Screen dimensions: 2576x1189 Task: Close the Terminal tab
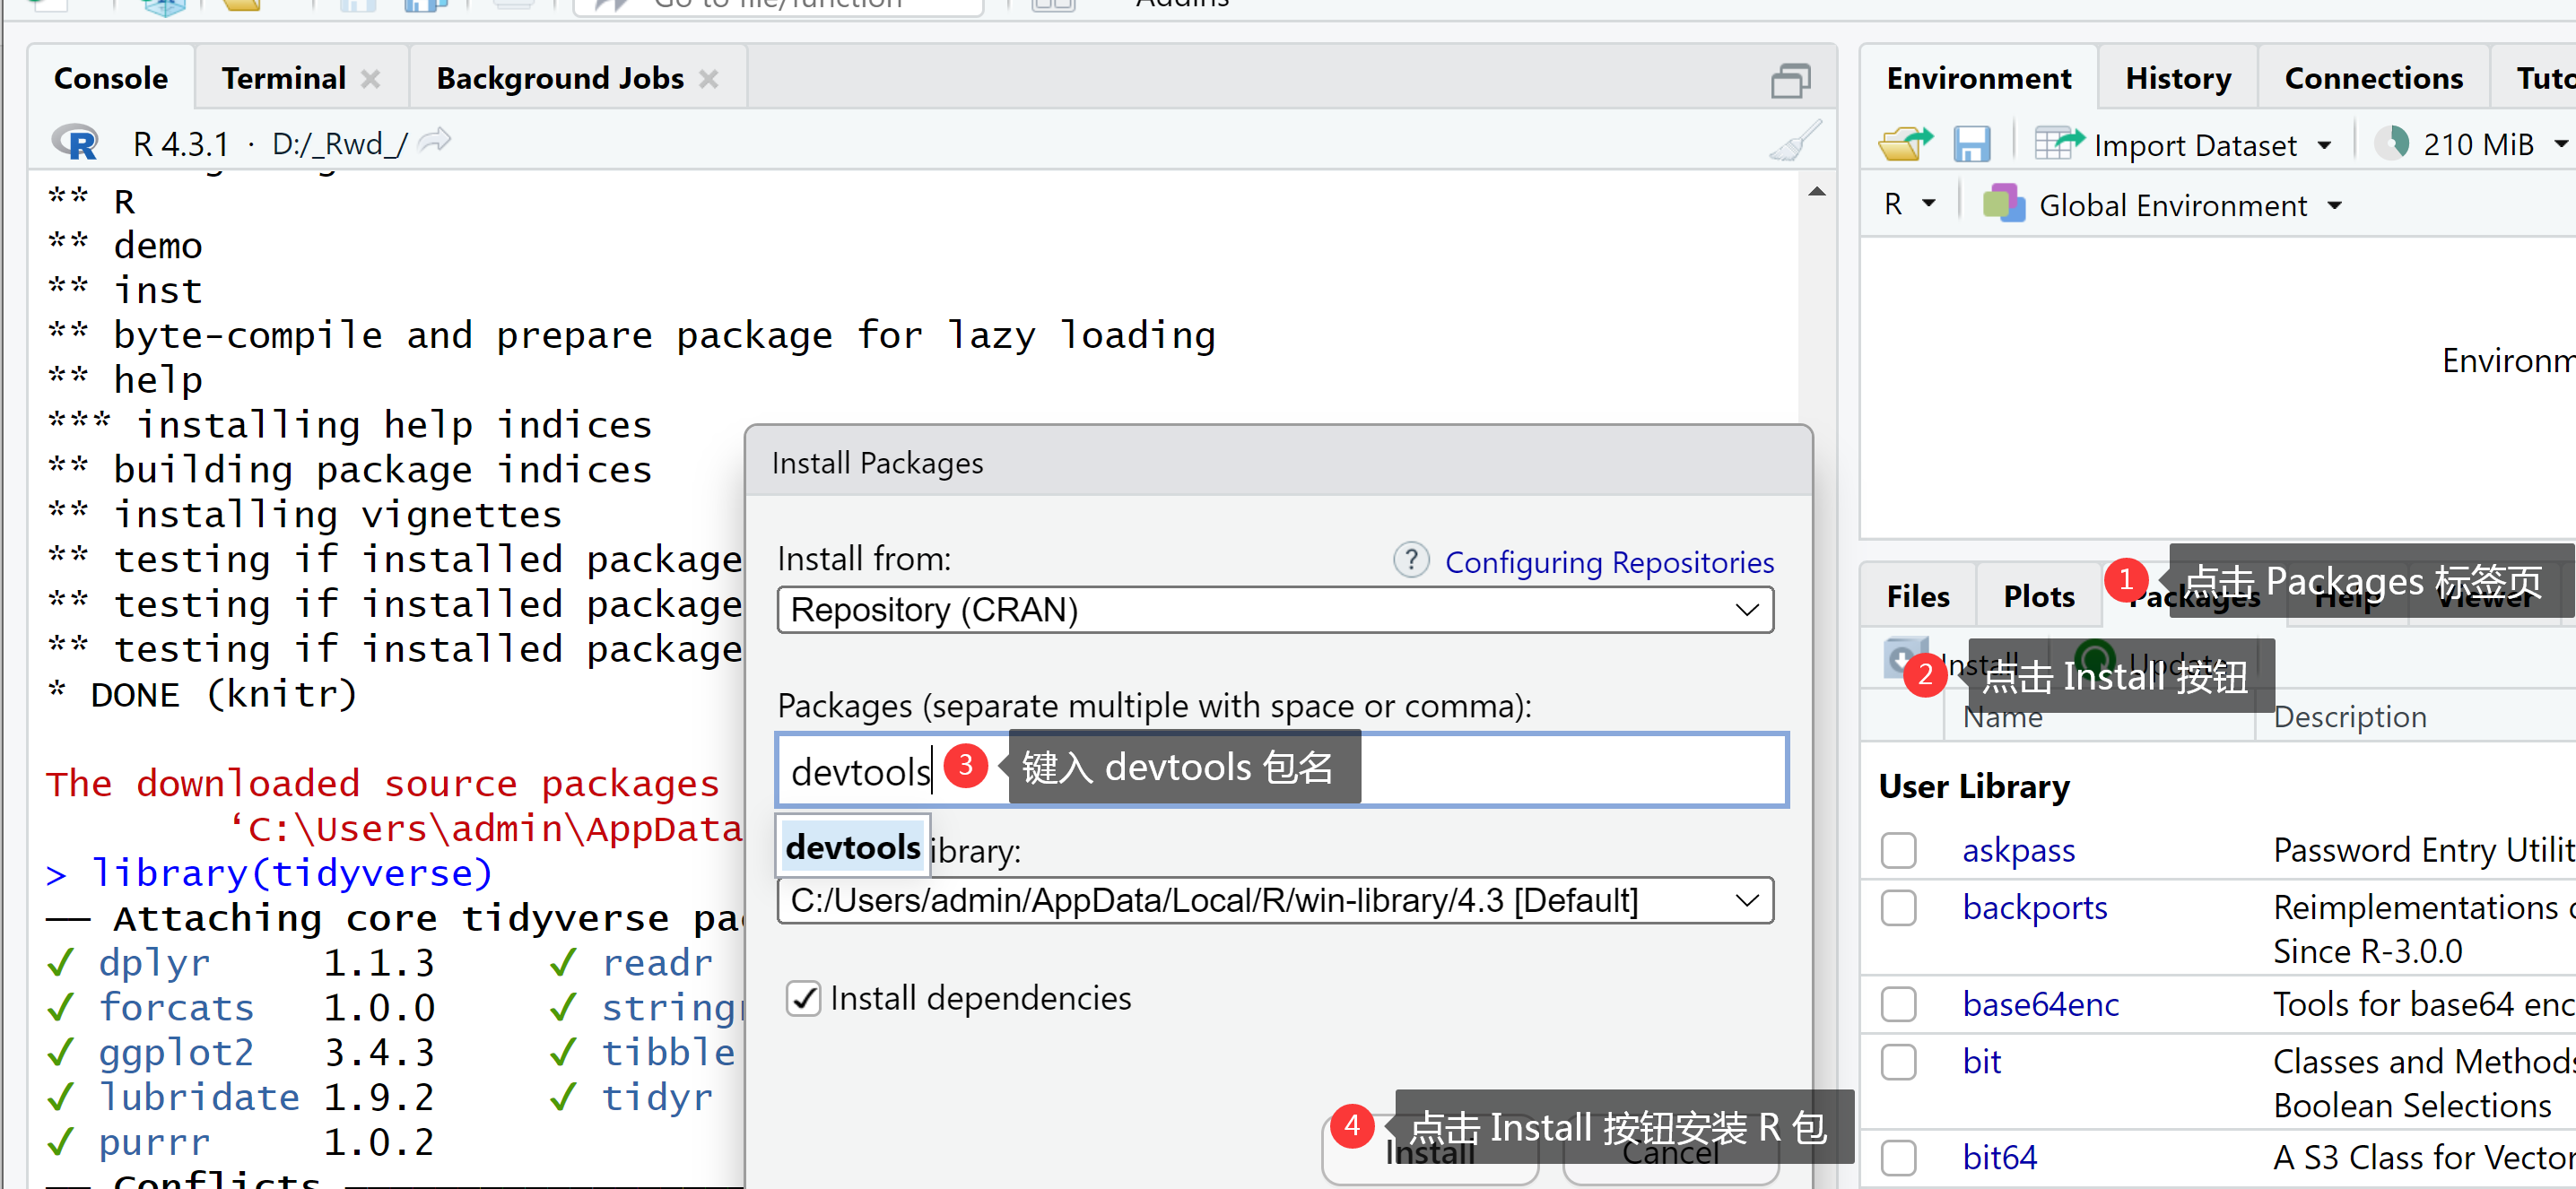[x=371, y=79]
